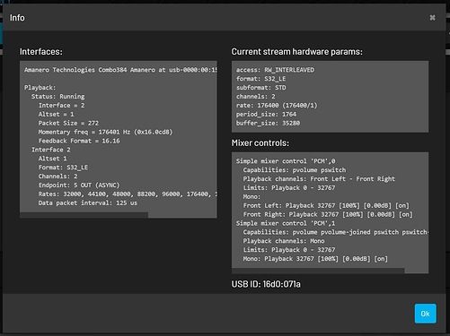Click the 'Endpoint: 5 OUT (ASYNC)' line
This screenshot has height=336, width=450.
pos(79,185)
